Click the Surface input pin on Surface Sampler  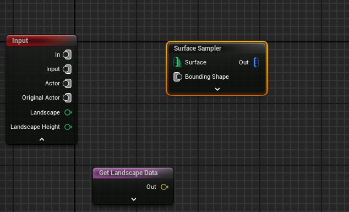(177, 62)
